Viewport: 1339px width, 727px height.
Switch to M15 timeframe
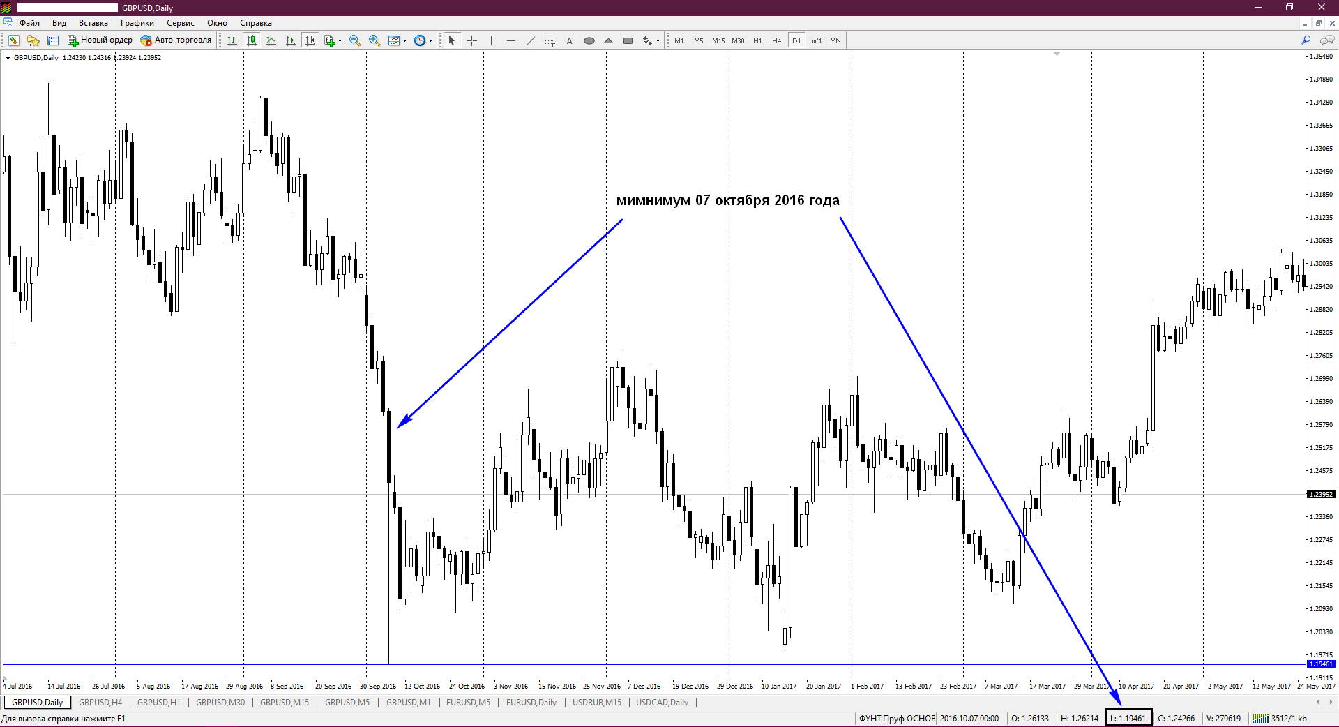click(718, 40)
